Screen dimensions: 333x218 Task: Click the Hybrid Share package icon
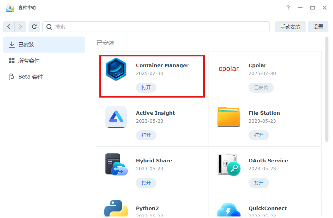[x=116, y=164]
